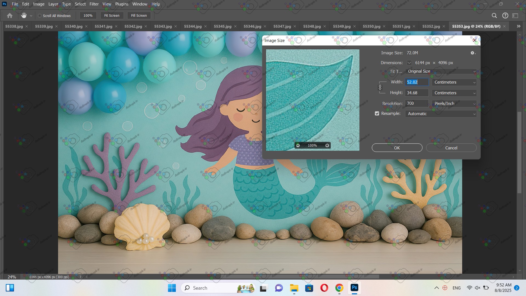Open Opera browser from the taskbar

324,288
